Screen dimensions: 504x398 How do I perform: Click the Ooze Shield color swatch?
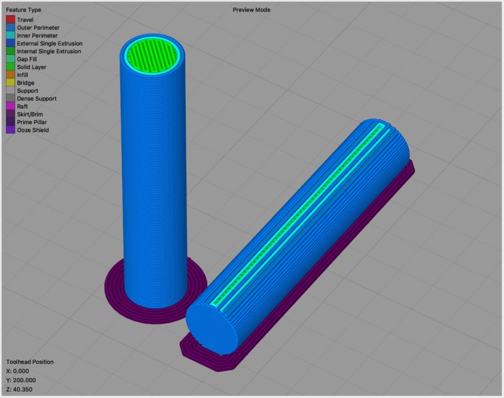pyautogui.click(x=11, y=129)
